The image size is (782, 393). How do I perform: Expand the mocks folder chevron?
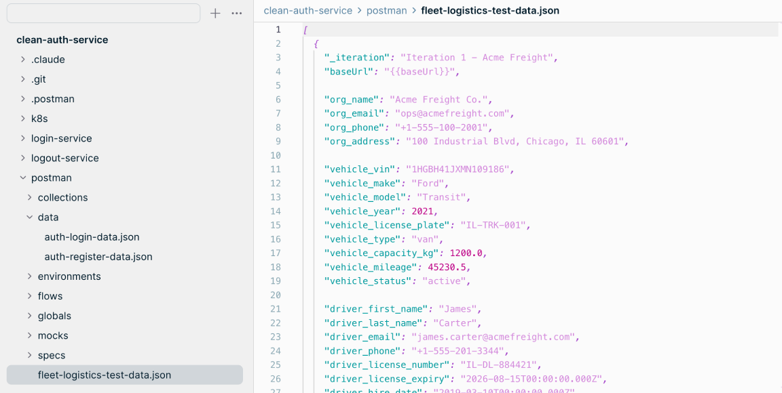tap(30, 335)
